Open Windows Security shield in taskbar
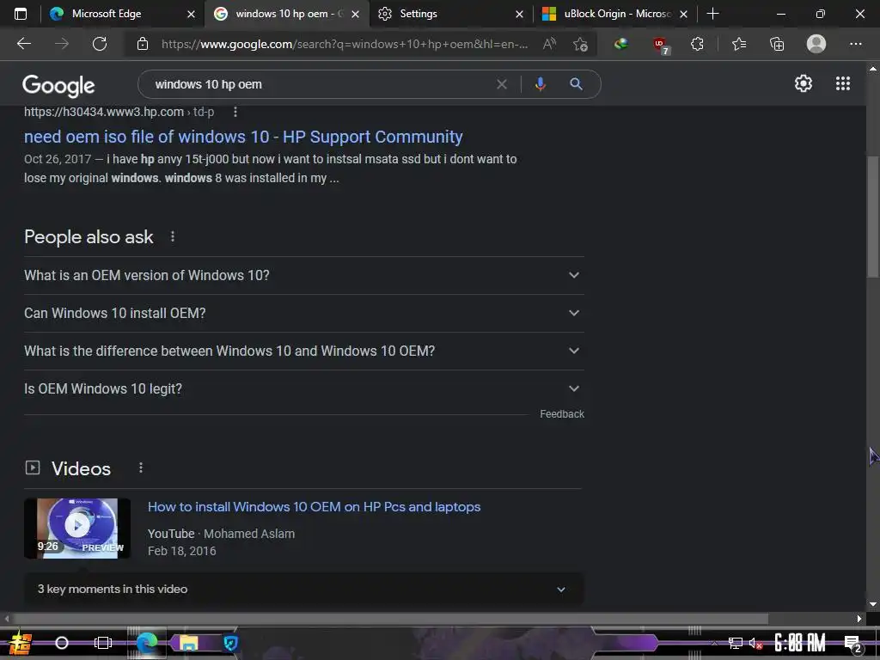880x660 pixels. [230, 643]
